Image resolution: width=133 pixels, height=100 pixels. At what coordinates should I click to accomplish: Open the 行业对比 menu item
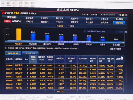[119, 23]
